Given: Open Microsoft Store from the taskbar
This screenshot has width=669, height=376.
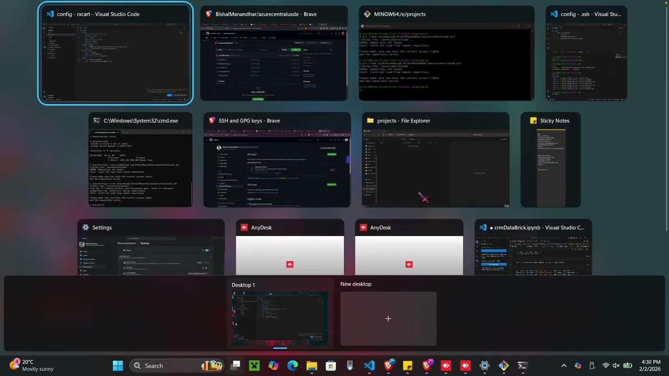Looking at the screenshot, I should 331,366.
